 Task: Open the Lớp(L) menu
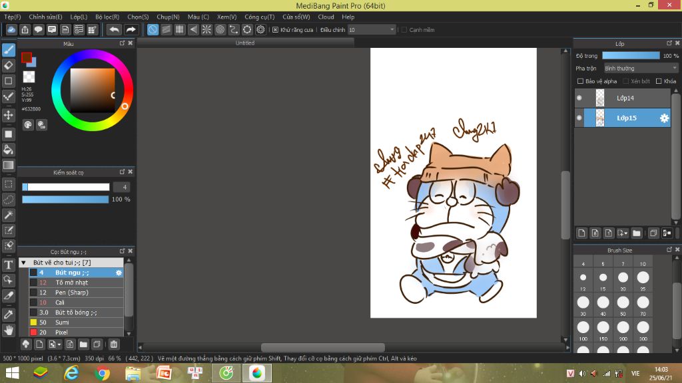79,17
